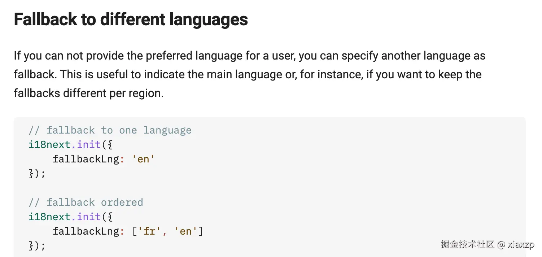Screen dimensions: 542x257
Task: Click the "Fallback to different languages" heading
Action: pos(131,19)
